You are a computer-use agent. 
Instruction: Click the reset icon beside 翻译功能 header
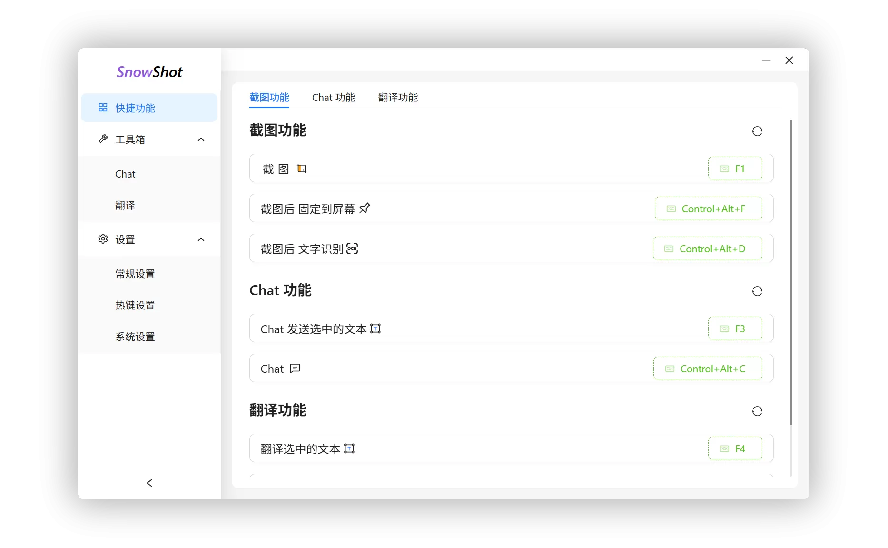[757, 411]
